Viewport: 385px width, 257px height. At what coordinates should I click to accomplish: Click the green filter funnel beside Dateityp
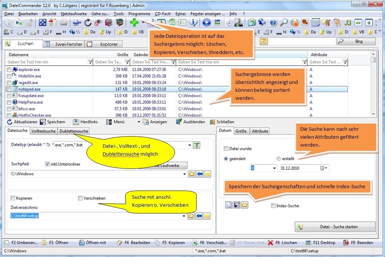coord(196,145)
